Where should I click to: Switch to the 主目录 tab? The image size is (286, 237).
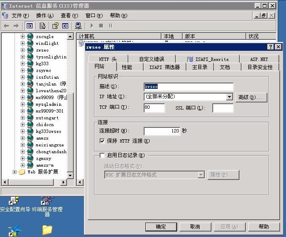[x=200, y=67]
